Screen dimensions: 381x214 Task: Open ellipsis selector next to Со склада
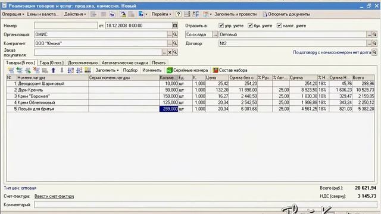click(215, 34)
